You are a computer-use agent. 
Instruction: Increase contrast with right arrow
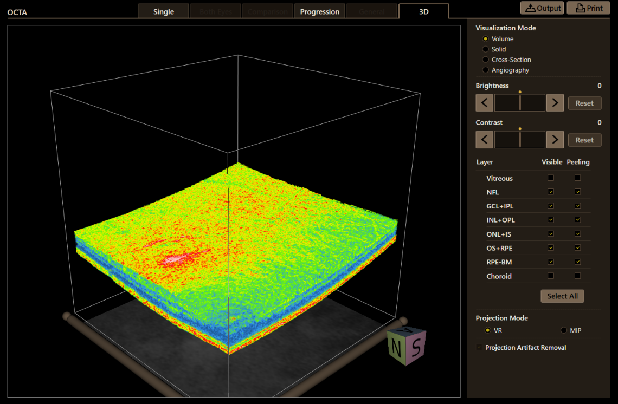tap(555, 140)
